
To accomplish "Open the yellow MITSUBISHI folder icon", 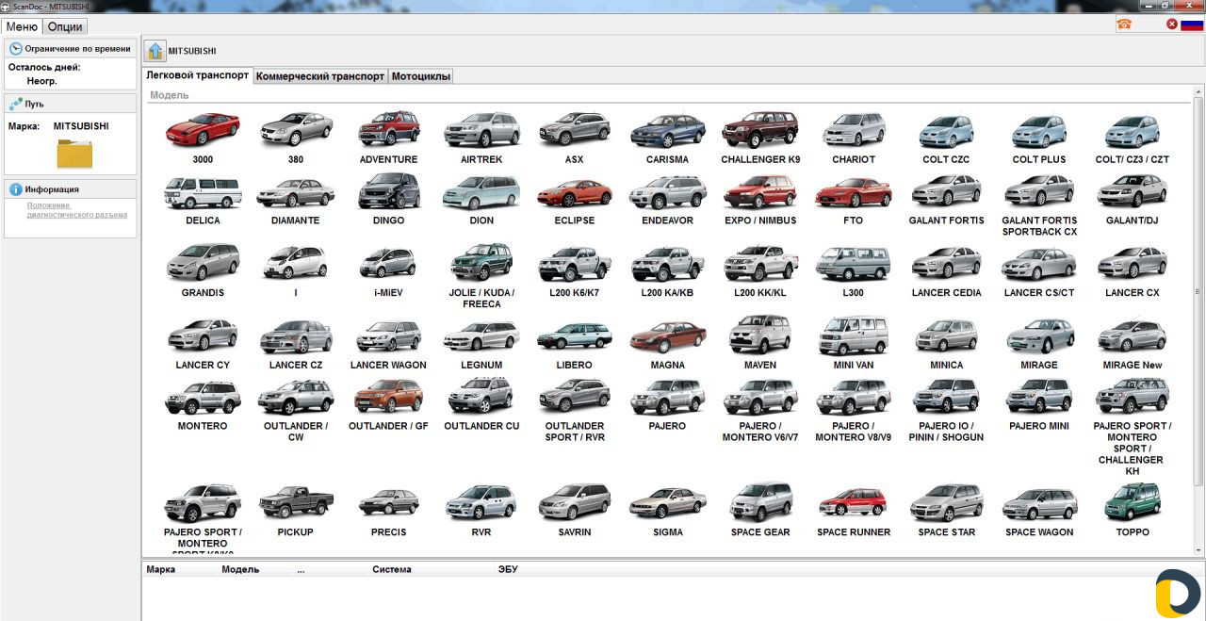I will tap(74, 154).
